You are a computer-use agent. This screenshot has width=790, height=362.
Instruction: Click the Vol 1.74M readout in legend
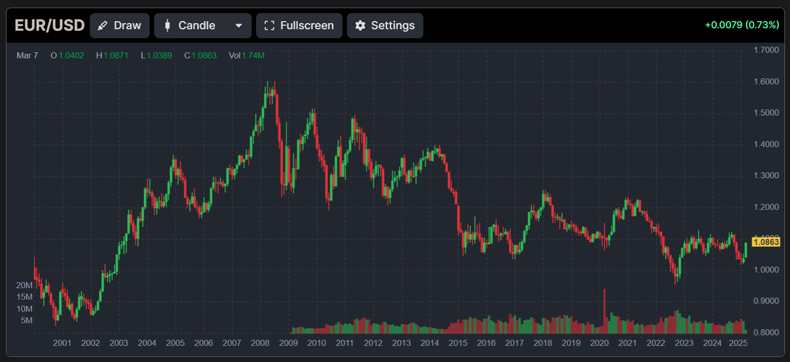pyautogui.click(x=246, y=56)
